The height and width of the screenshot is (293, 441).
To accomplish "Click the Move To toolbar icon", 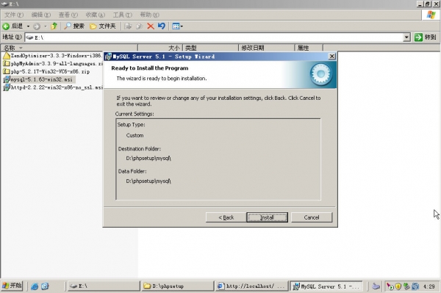I will click(x=128, y=26).
